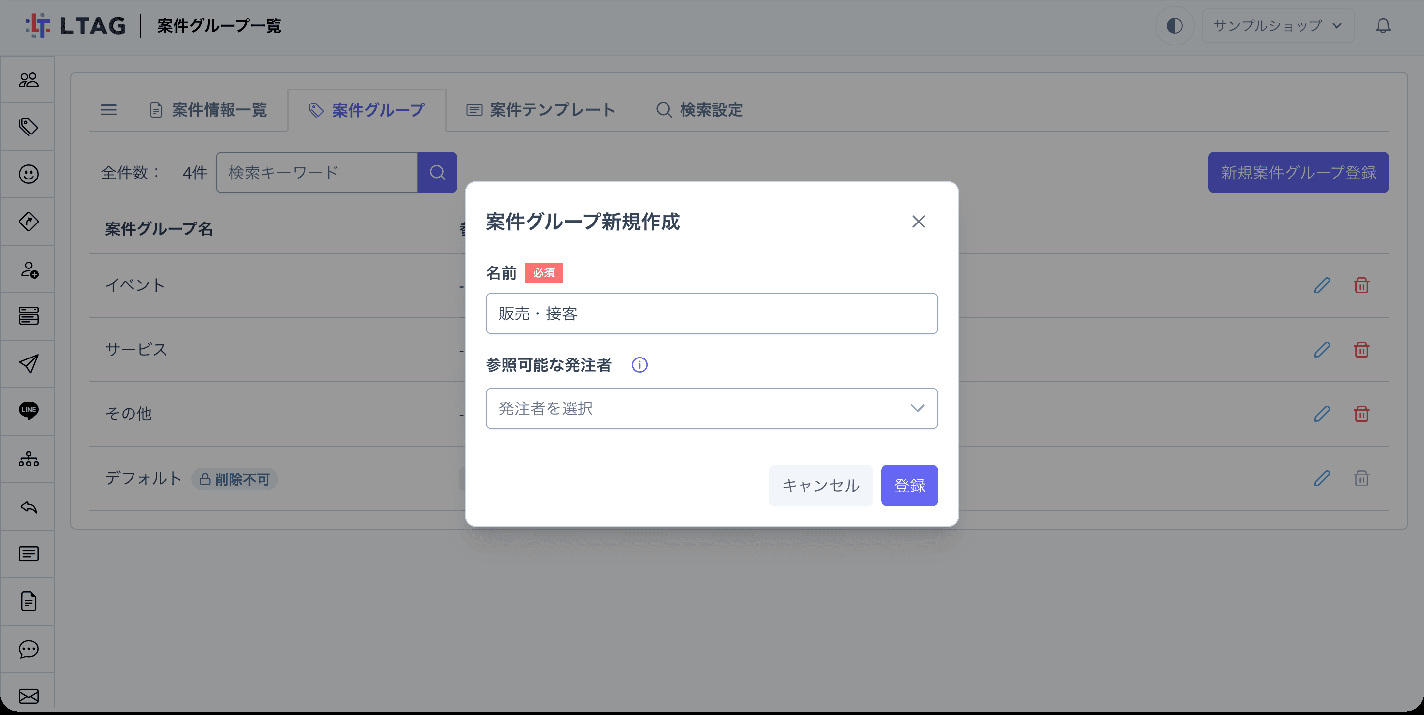Click the 必須 required badge
This screenshot has width=1424, height=715.
[x=544, y=272]
